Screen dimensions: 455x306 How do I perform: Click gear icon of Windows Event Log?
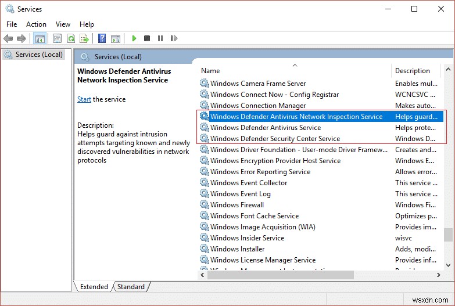point(205,193)
